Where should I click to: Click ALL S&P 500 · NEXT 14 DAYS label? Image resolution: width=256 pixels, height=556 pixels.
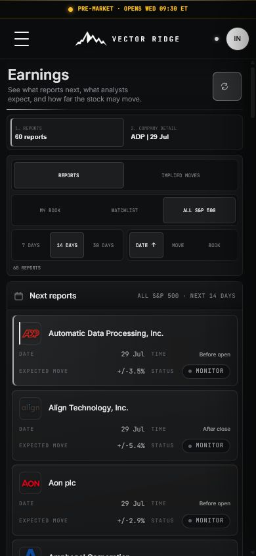pos(186,296)
